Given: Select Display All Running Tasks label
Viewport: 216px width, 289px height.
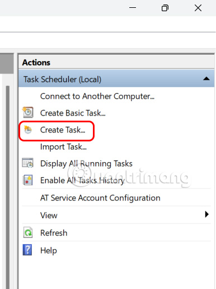Looking at the screenshot, I should point(86,164).
